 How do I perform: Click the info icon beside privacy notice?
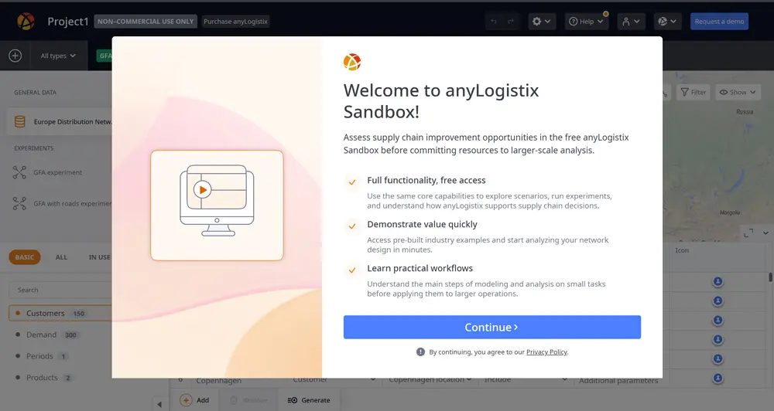(420, 352)
